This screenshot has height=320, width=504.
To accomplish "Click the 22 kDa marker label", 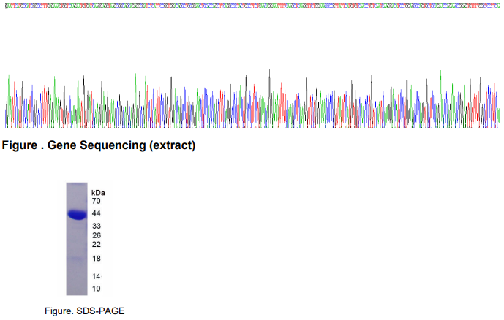I will 96,244.
